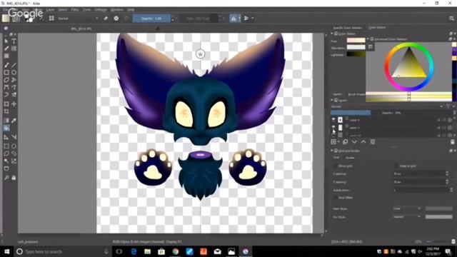
Task: Select the Rectangle shape tool
Action: 6,72
